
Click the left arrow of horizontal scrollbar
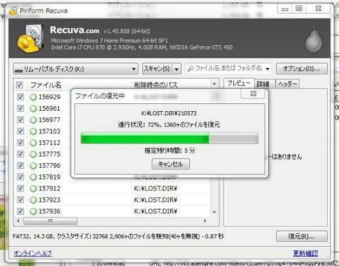pos(18,221)
